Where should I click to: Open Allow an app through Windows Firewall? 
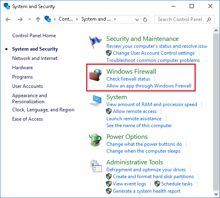click(149, 86)
